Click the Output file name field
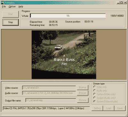 51,100
